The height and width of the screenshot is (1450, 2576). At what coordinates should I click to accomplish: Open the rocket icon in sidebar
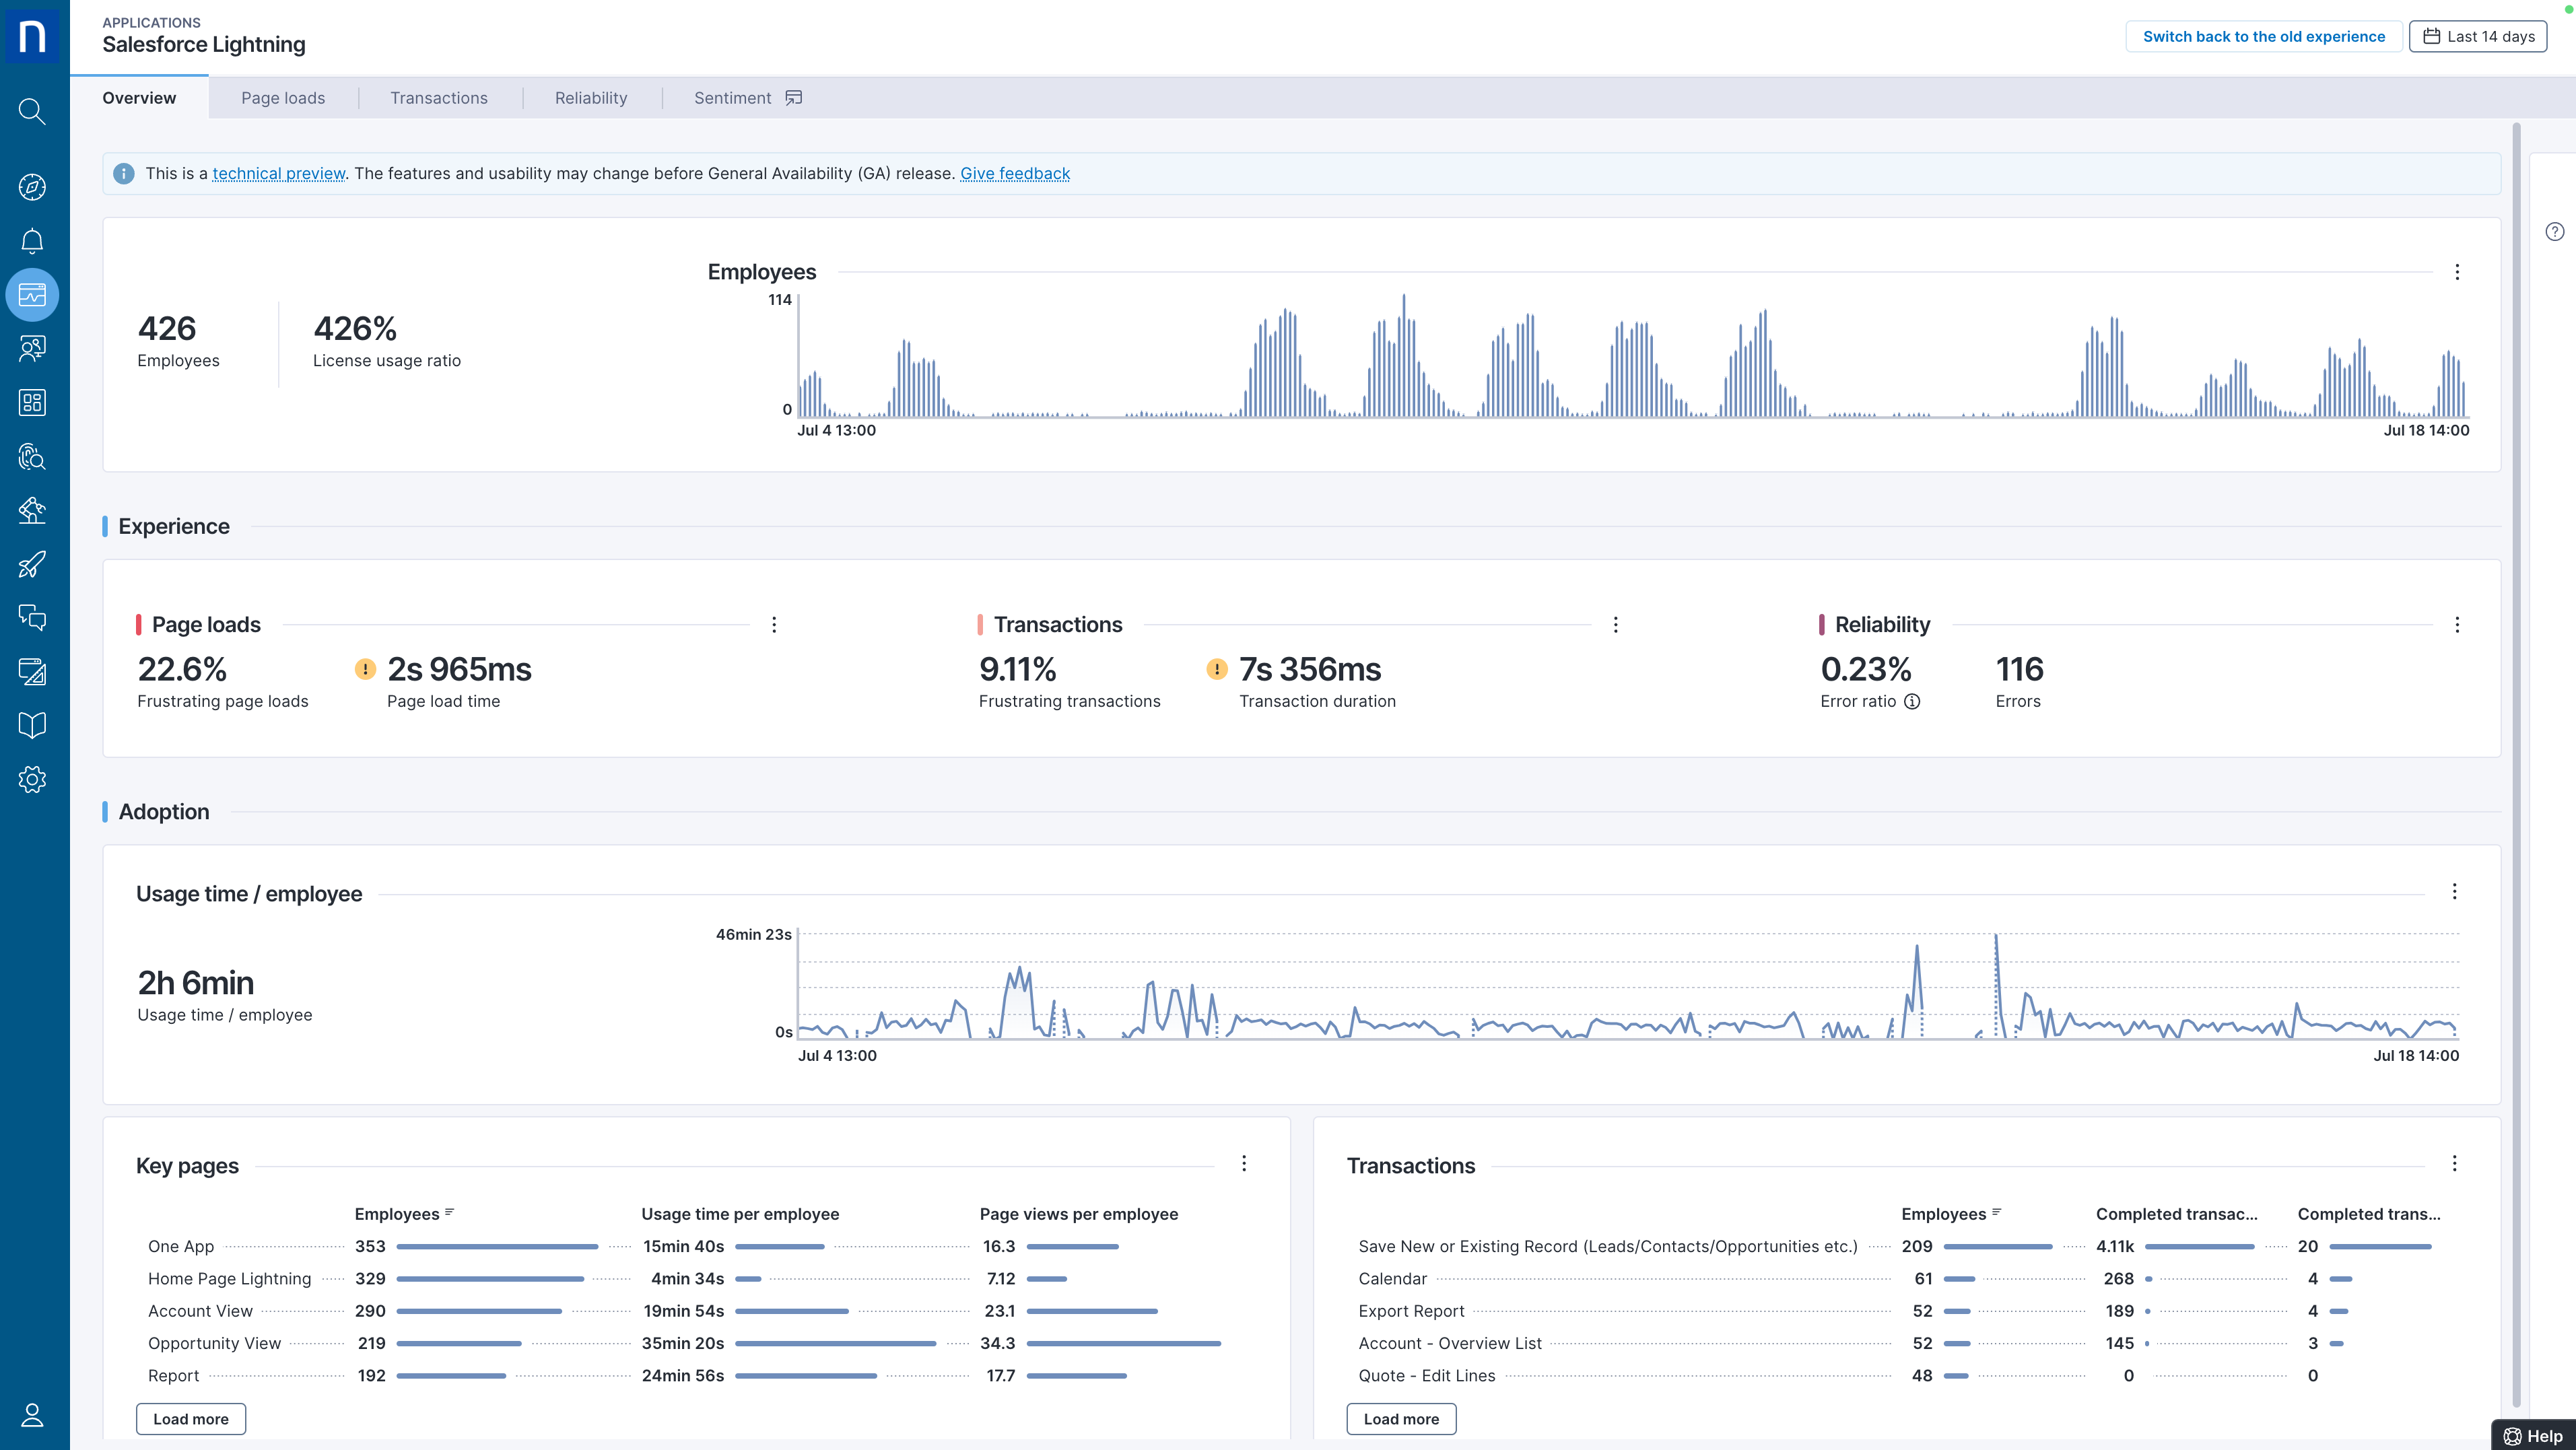pyautogui.click(x=32, y=565)
